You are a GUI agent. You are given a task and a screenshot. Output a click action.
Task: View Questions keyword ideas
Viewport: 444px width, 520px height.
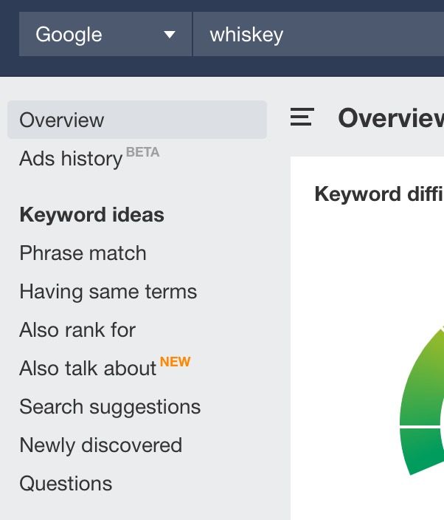coord(66,484)
